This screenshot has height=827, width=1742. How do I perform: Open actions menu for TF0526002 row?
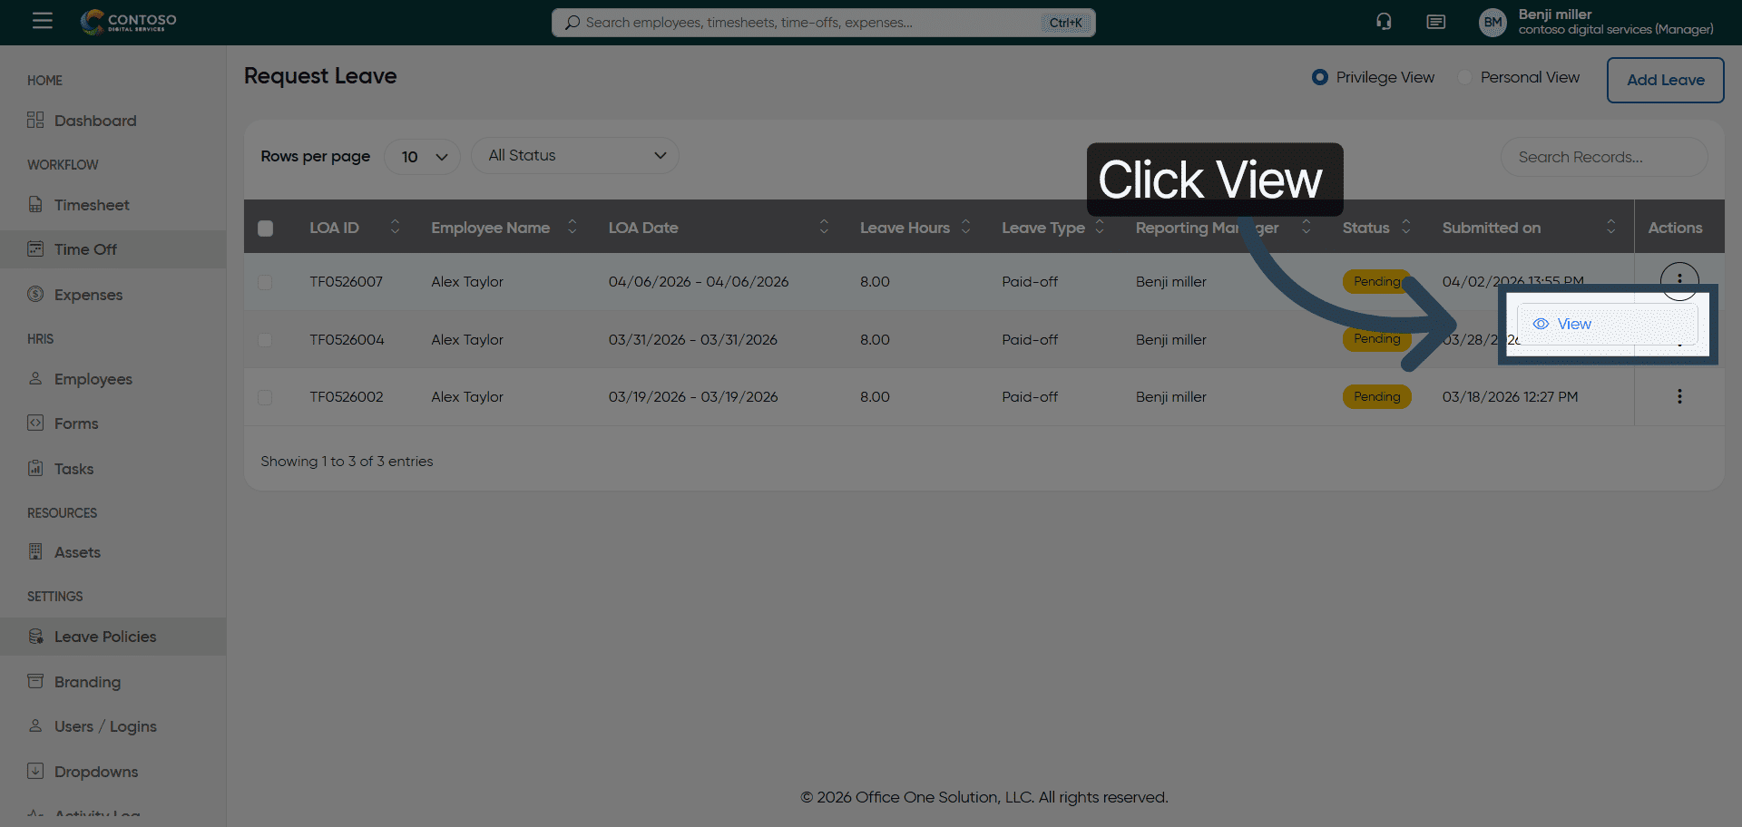point(1679,396)
